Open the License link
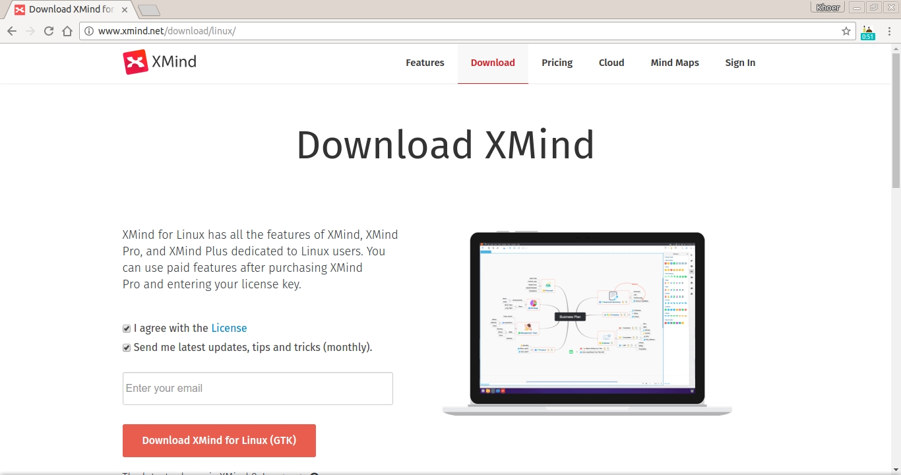The height and width of the screenshot is (475, 901). [229, 328]
